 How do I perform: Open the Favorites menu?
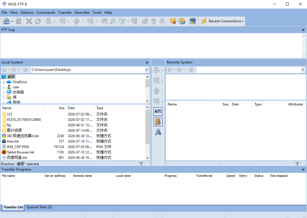(82, 12)
